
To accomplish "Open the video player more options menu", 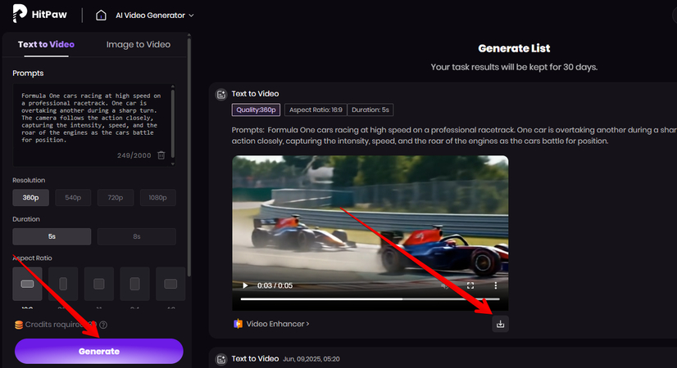I will 496,285.
